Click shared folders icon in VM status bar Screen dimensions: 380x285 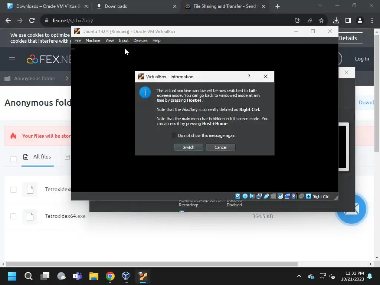273,196
